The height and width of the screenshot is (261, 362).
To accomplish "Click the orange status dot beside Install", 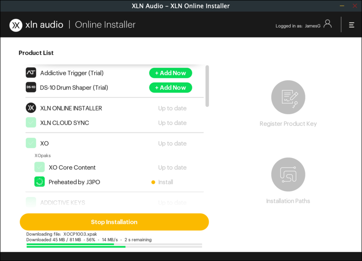I will click(153, 182).
